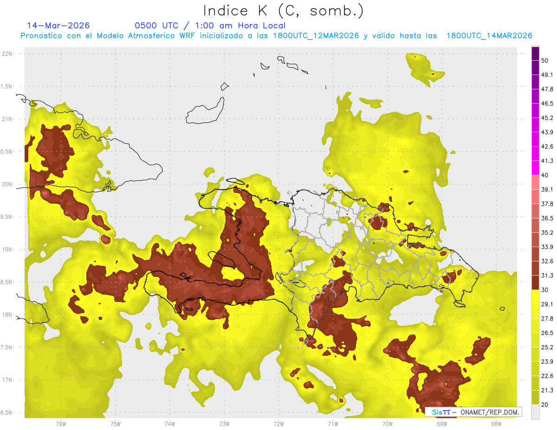This screenshot has width=557, height=430.
Task: Click the colorbar value label '50'
Action: pos(545,60)
